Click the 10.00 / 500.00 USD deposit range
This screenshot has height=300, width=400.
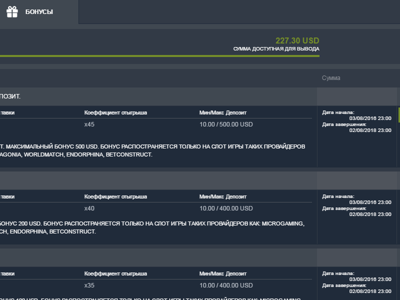point(226,124)
